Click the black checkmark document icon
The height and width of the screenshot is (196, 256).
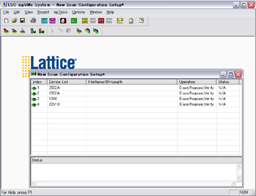click(x=63, y=21)
